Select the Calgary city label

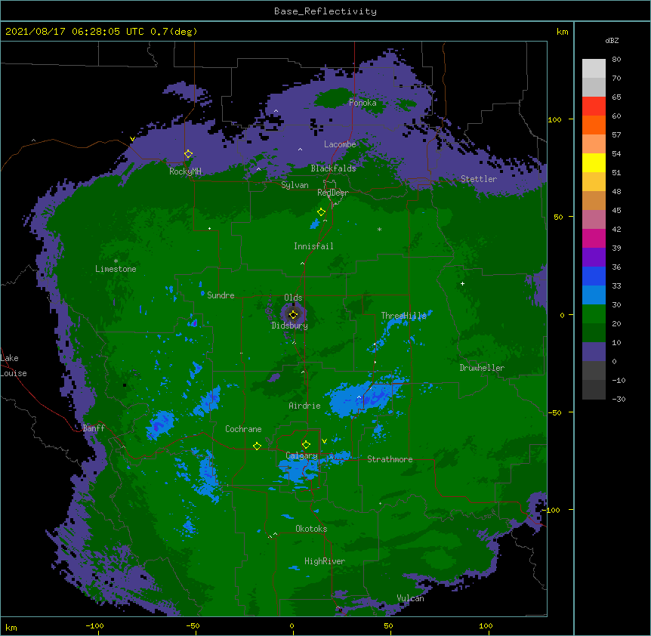[301, 455]
